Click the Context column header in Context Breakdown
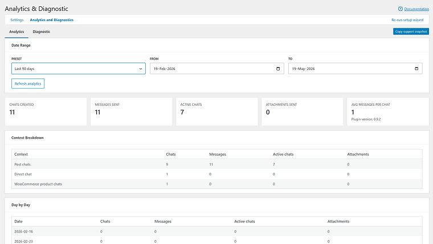 click(x=21, y=154)
